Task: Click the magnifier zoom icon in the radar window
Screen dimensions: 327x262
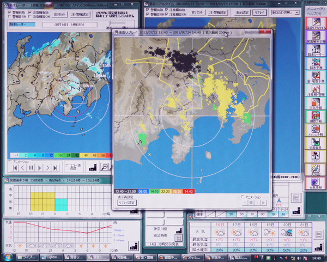Action: coord(104,167)
